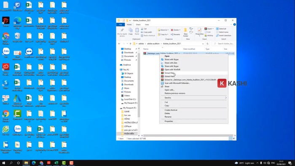Click the Windows Start button

[x=3, y=163]
